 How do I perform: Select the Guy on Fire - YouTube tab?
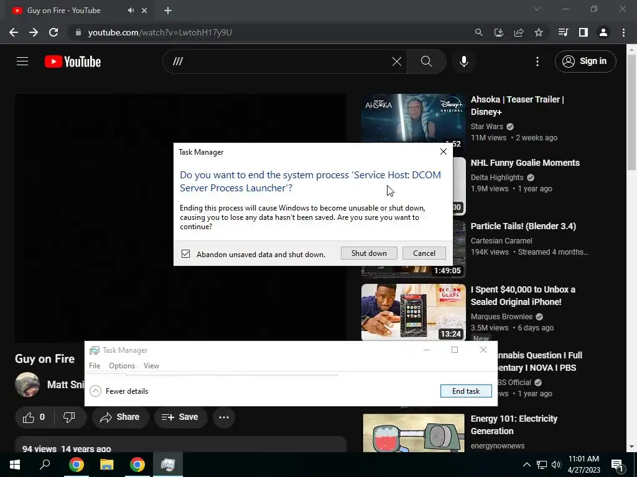tap(64, 11)
